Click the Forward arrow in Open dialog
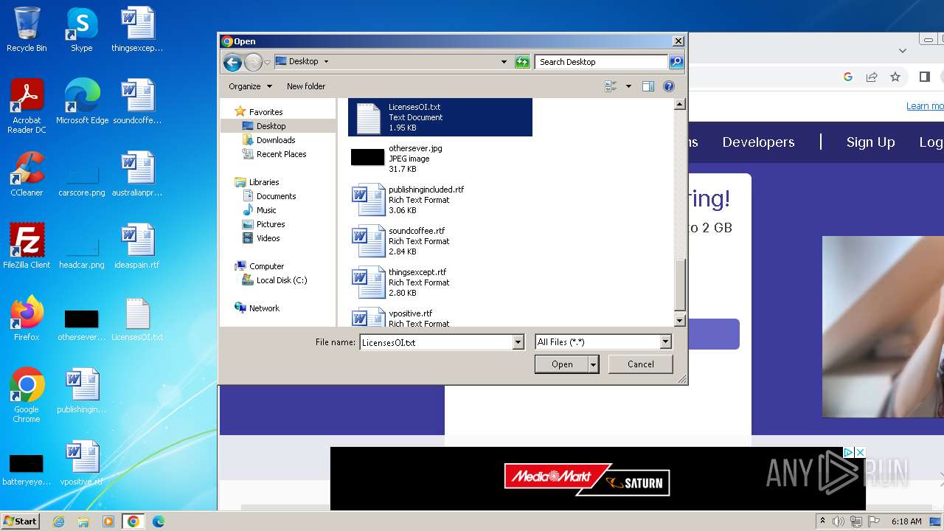This screenshot has height=531, width=944. click(x=253, y=63)
